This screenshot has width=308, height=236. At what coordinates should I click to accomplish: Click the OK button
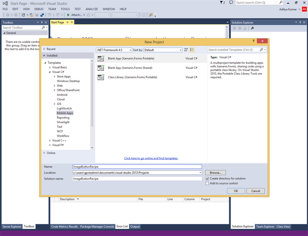coord(236,191)
